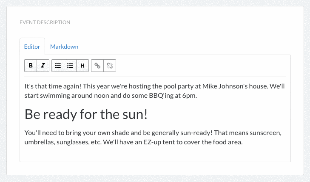This screenshot has width=310, height=182.
Task: Remove link with the unlink icon
Action: tap(110, 66)
